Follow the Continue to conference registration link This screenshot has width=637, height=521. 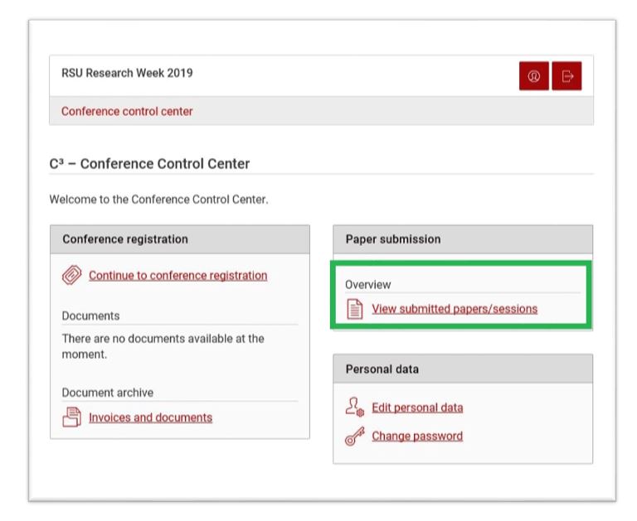177,276
